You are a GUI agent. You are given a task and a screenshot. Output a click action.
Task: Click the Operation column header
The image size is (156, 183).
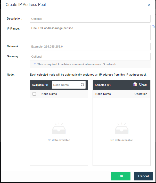[x=141, y=94]
